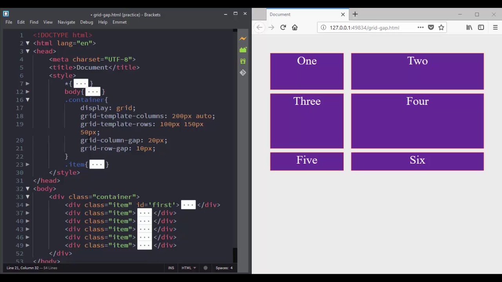Reload the page in the browser
Viewport: 502px width, 282px height.
[283, 27]
